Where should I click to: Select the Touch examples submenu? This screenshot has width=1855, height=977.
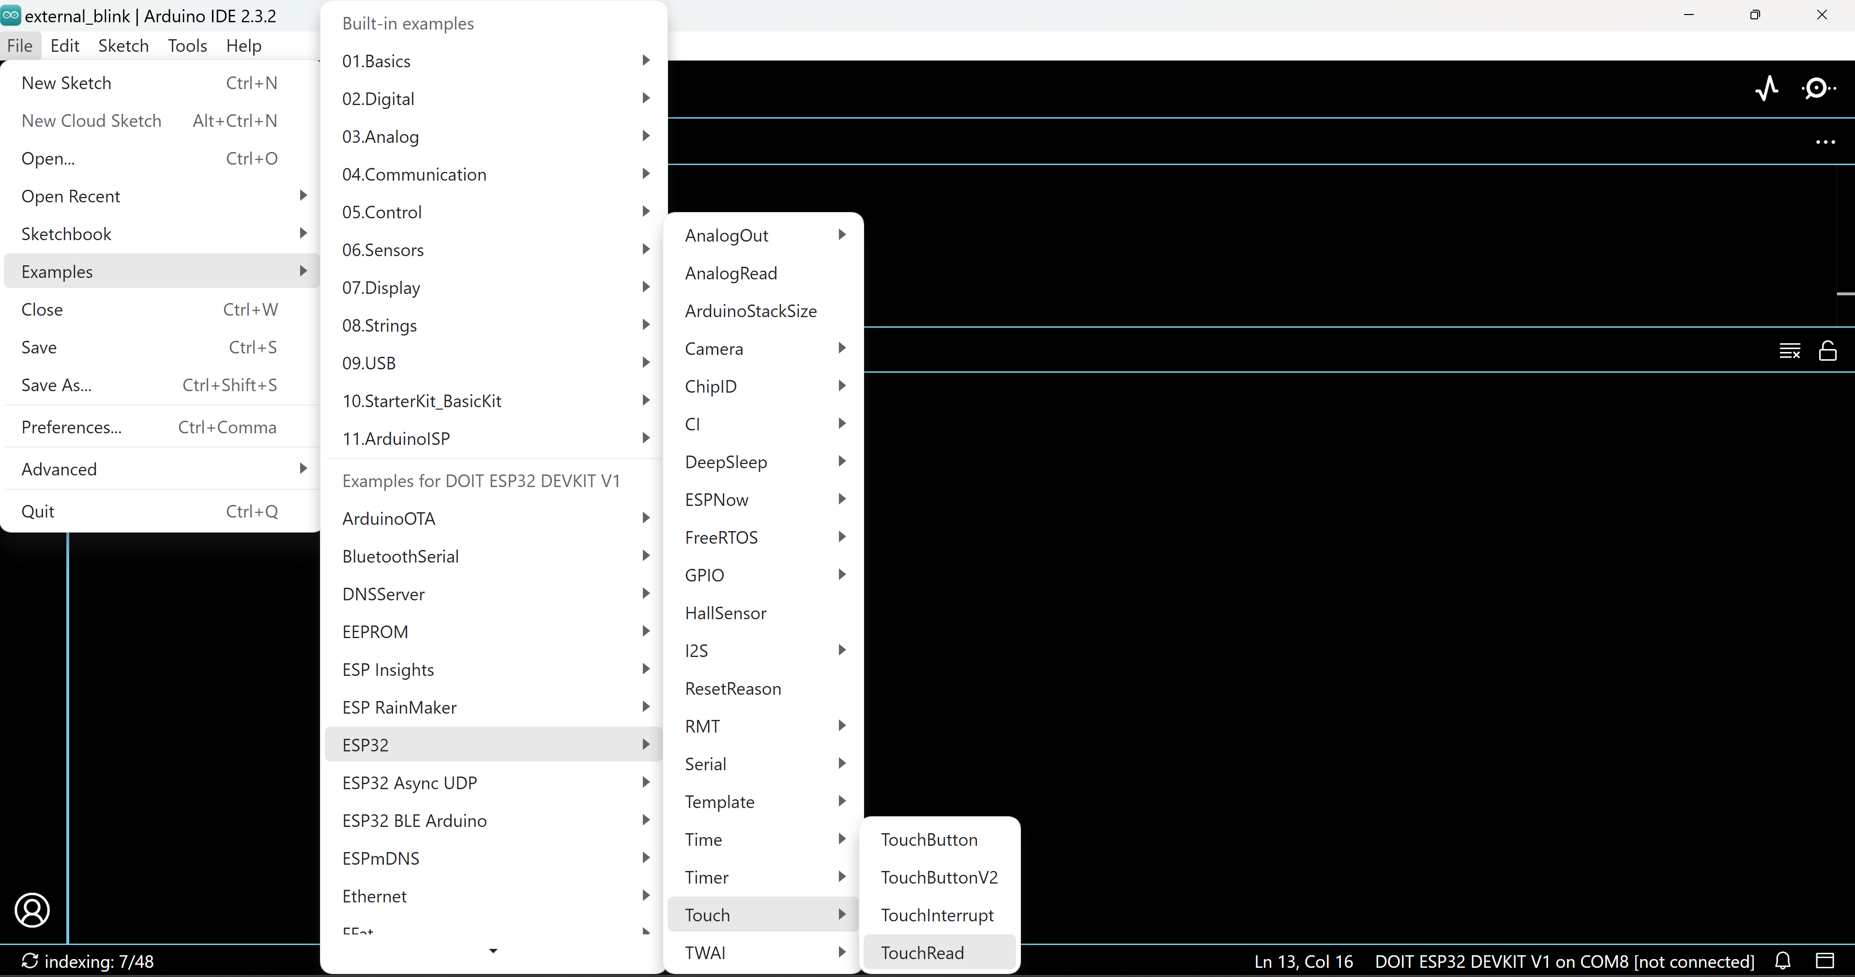[x=763, y=915]
